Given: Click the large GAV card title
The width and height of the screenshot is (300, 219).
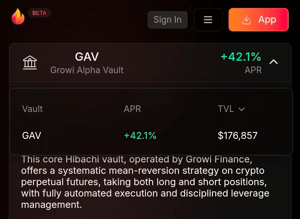Looking at the screenshot, I should pyautogui.click(x=87, y=57).
